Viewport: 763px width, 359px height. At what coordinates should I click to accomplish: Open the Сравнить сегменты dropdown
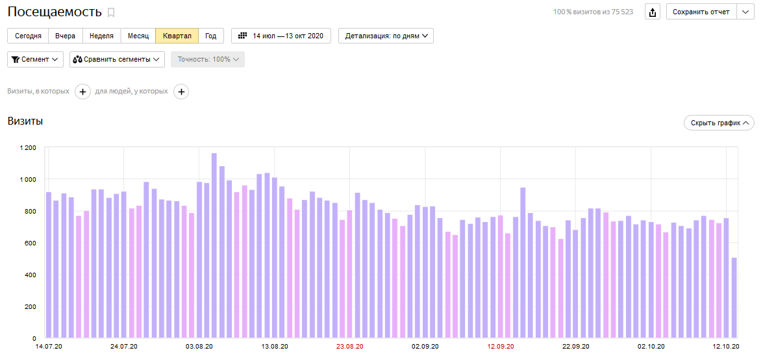117,59
